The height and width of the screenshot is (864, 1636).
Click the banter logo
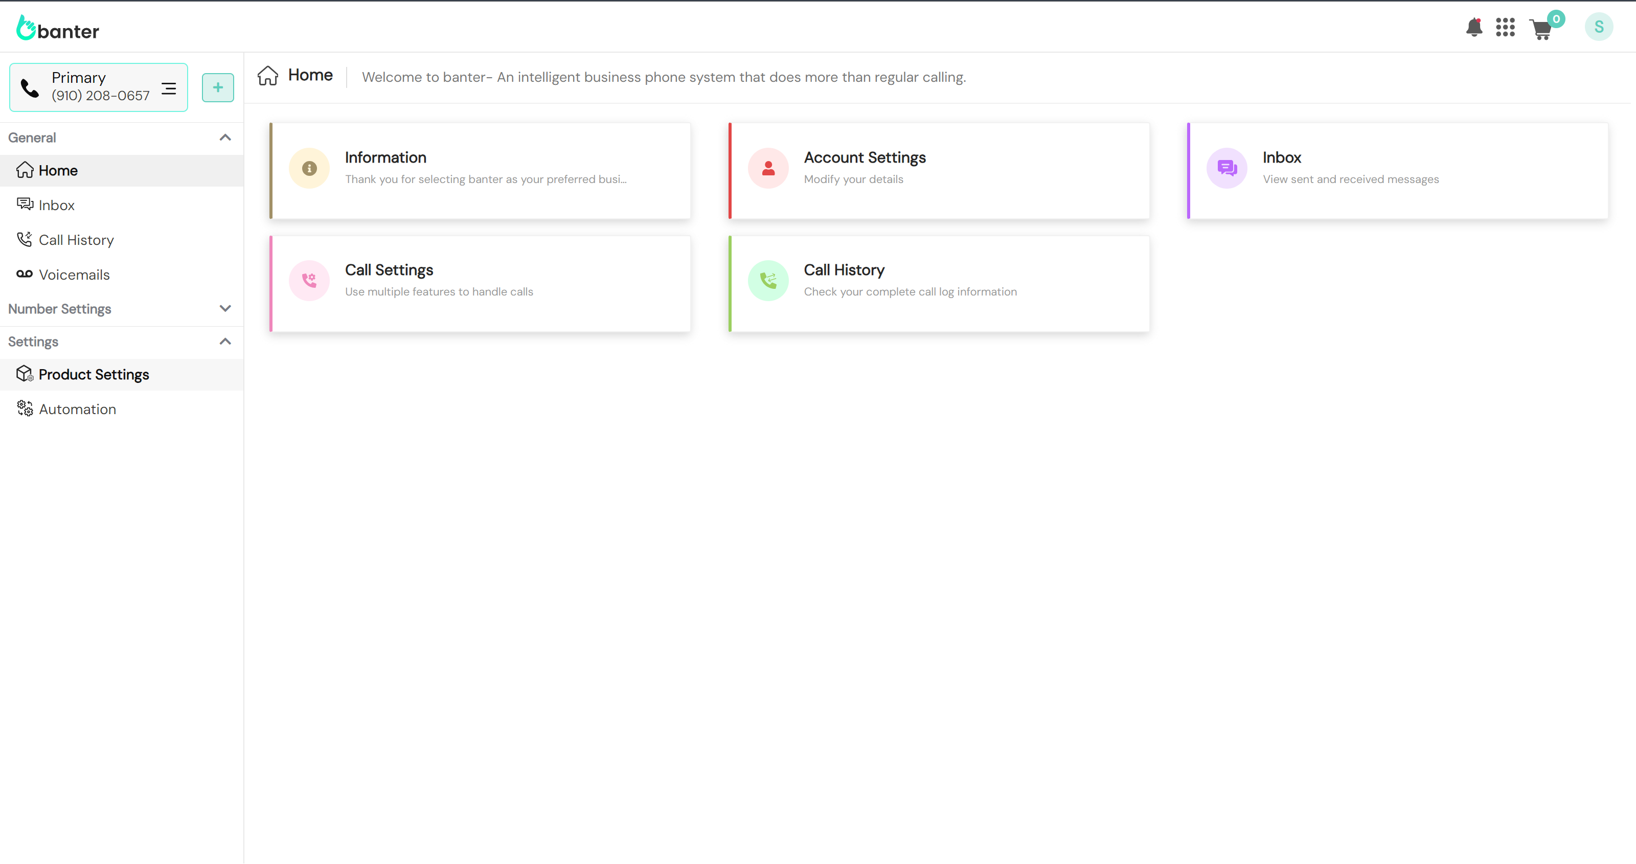point(58,29)
